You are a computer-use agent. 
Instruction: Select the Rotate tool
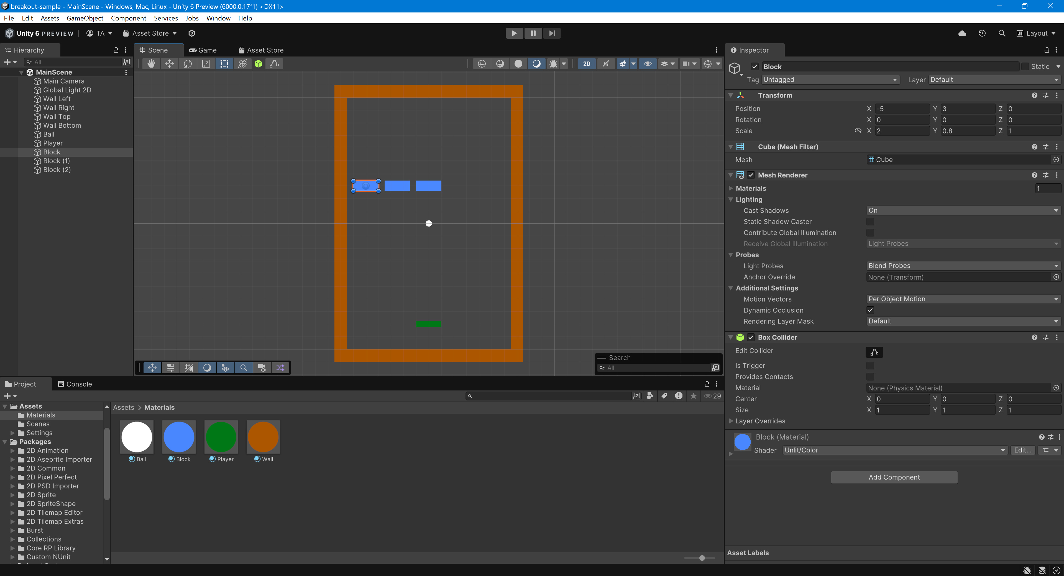pos(188,64)
